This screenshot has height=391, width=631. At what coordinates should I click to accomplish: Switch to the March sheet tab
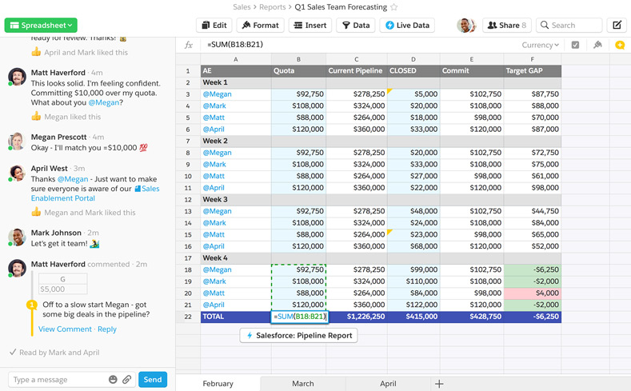click(x=302, y=384)
